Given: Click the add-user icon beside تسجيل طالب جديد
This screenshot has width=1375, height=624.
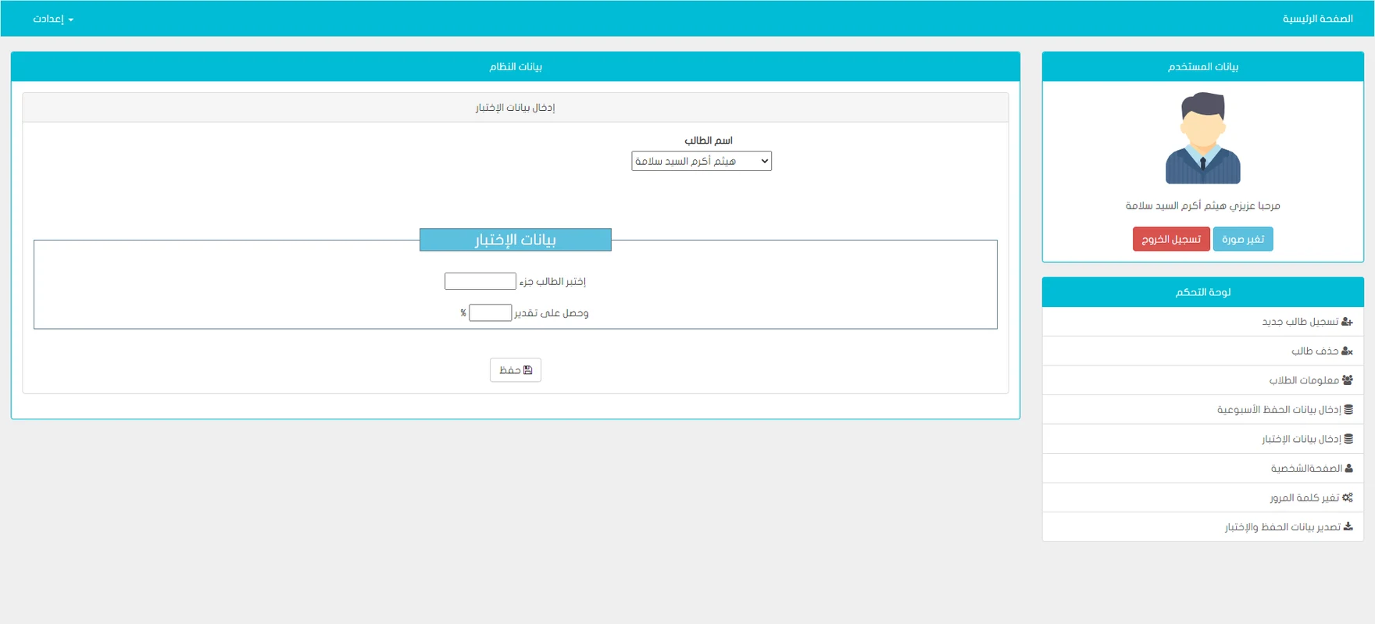Looking at the screenshot, I should (x=1347, y=322).
